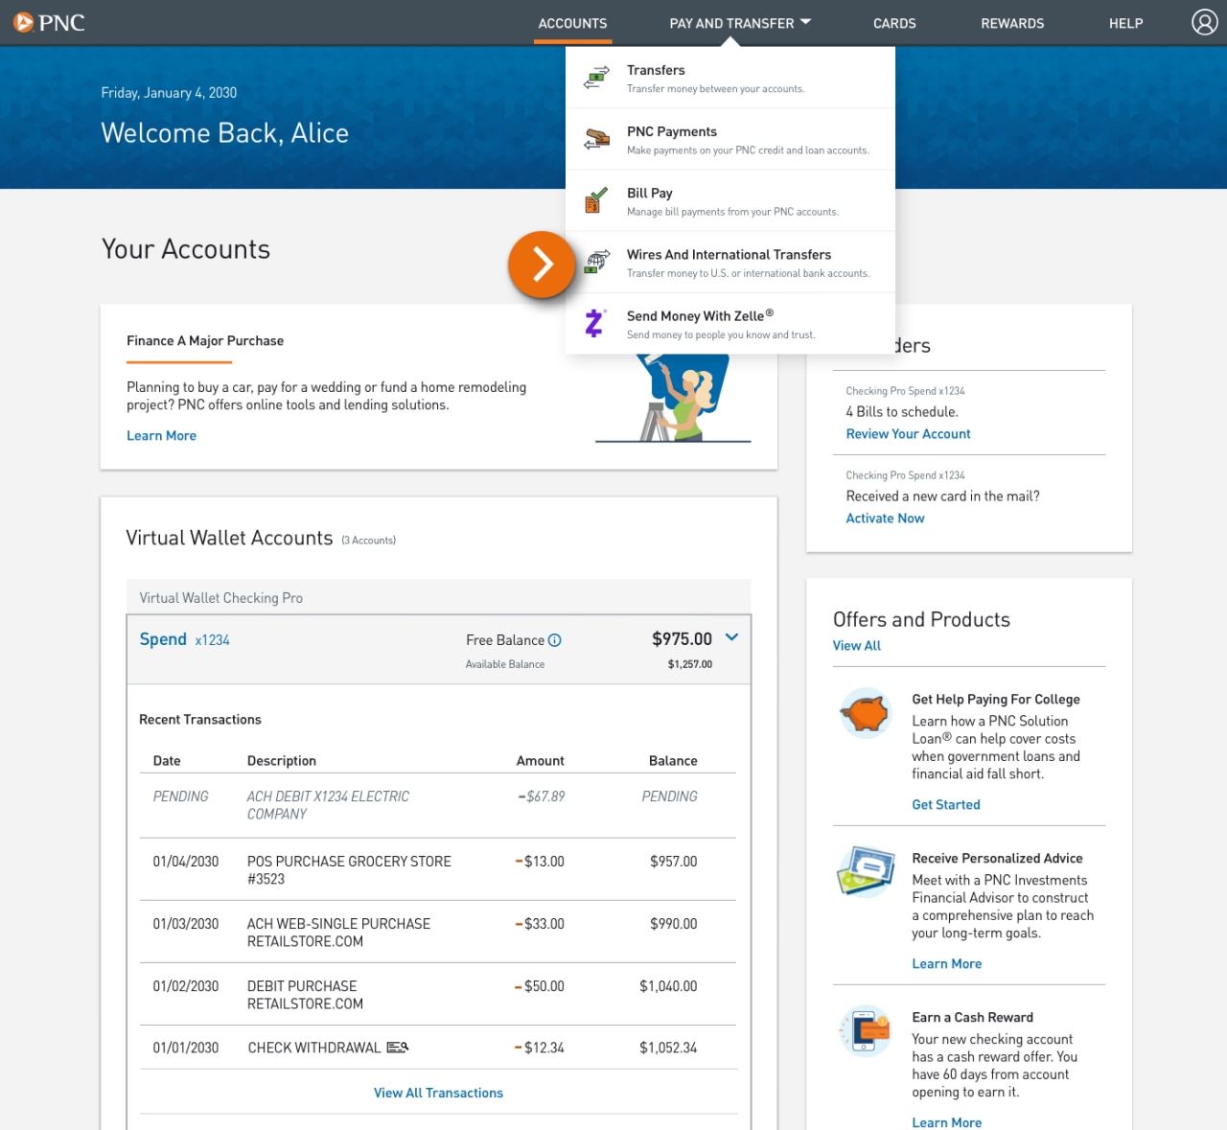Click Get Started under the college loan offer

click(x=946, y=804)
